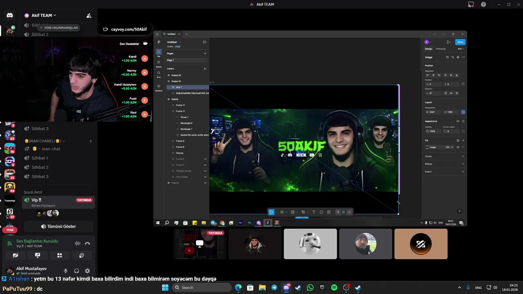Viewport: 523px width, 294px height.
Task: Open the activities icon in the voice panel
Action: pyautogui.click(x=60, y=255)
